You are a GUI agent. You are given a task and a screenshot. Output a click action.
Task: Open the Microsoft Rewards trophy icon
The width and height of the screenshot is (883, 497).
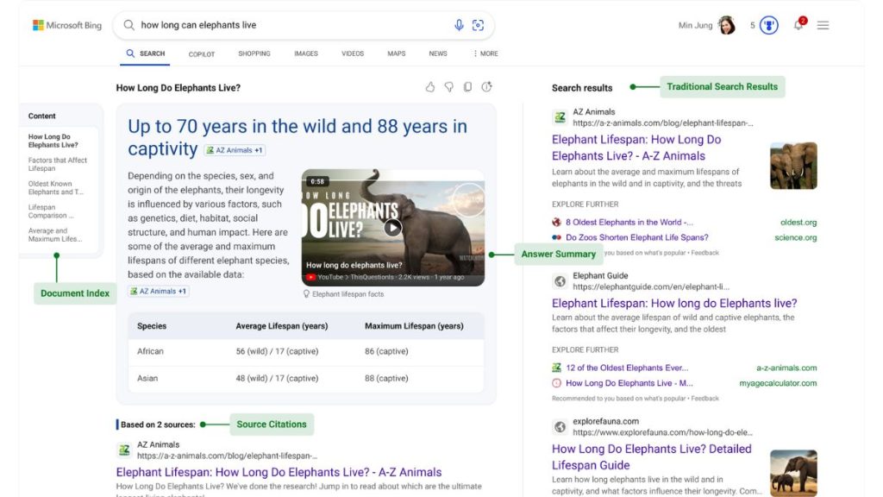pyautogui.click(x=768, y=24)
